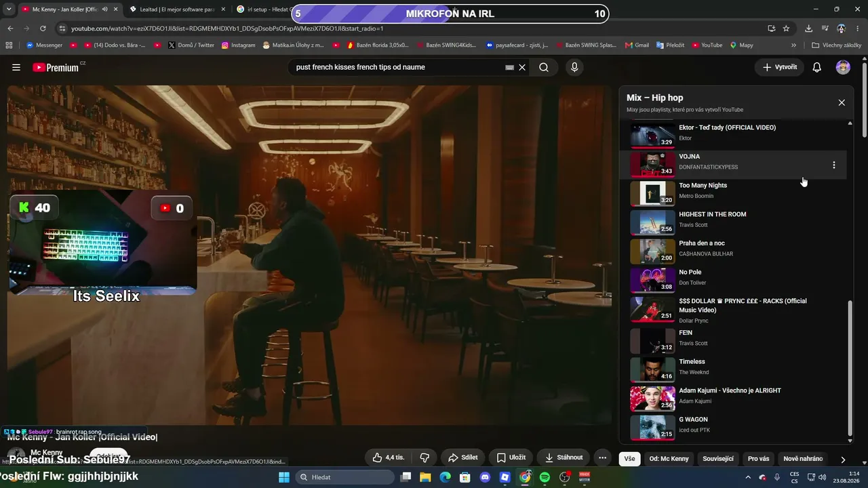Open the Windows Start menu
The image size is (868, 488).
point(284,477)
